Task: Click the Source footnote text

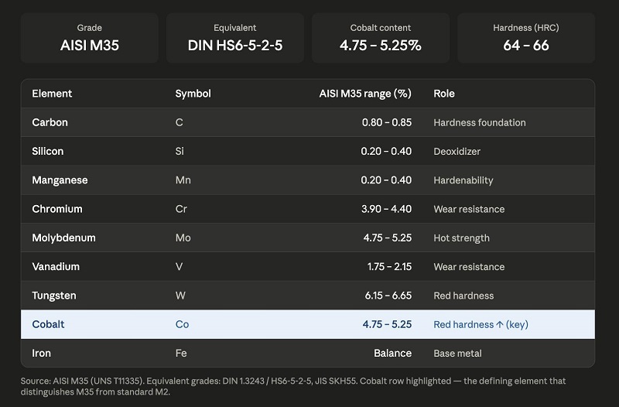Action: [293, 386]
